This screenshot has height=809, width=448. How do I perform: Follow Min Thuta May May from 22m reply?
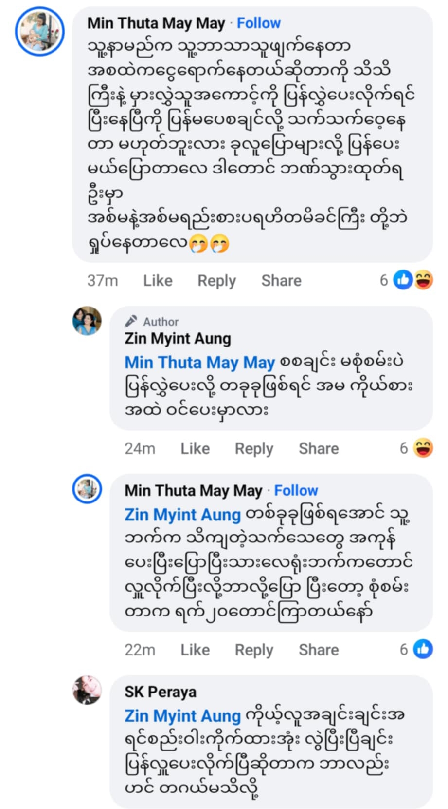point(296,490)
